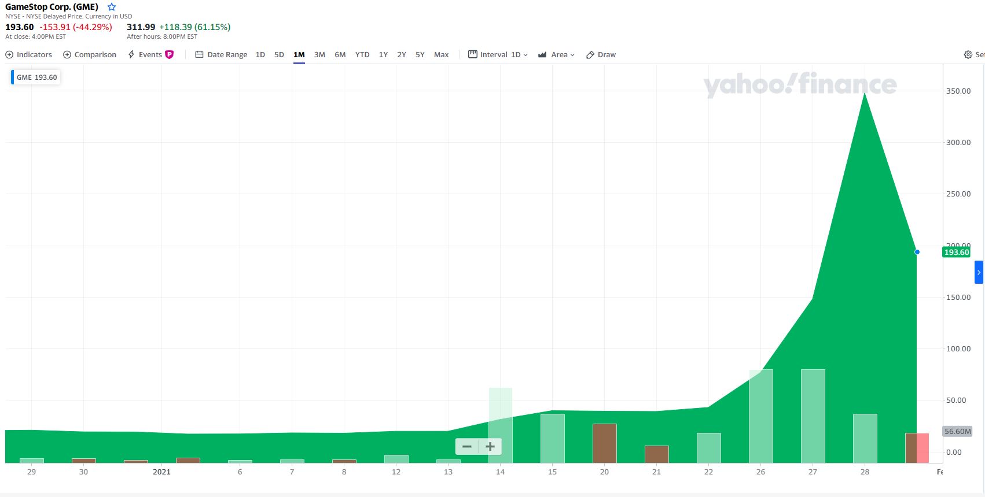This screenshot has height=497, width=985.
Task: Select the 1M time range
Action: (x=299, y=54)
